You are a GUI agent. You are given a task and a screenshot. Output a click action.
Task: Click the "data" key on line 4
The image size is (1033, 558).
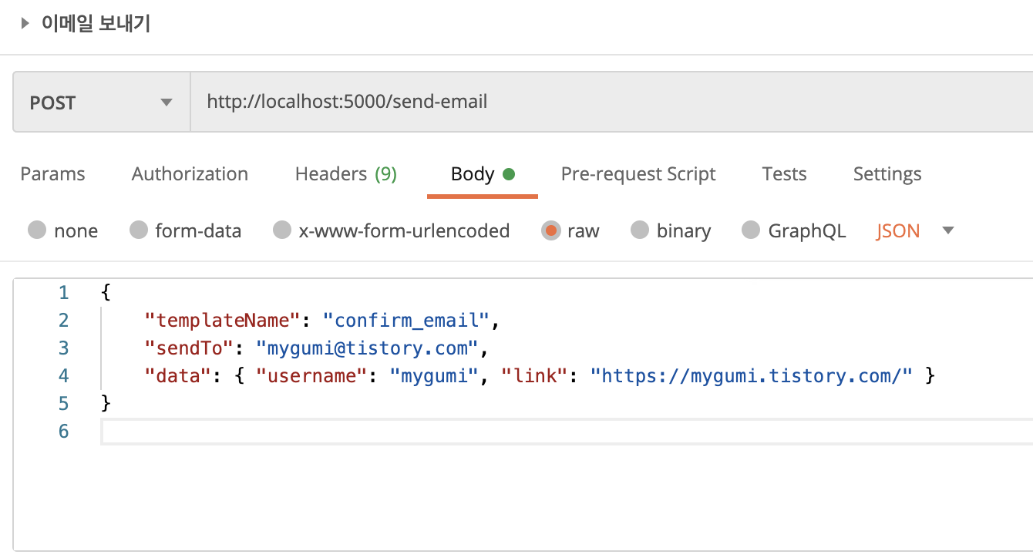[x=178, y=376]
